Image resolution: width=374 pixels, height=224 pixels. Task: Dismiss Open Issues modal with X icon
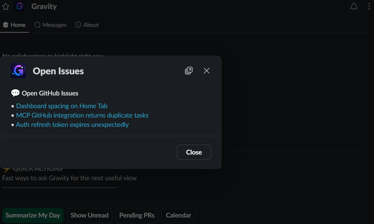click(x=207, y=71)
